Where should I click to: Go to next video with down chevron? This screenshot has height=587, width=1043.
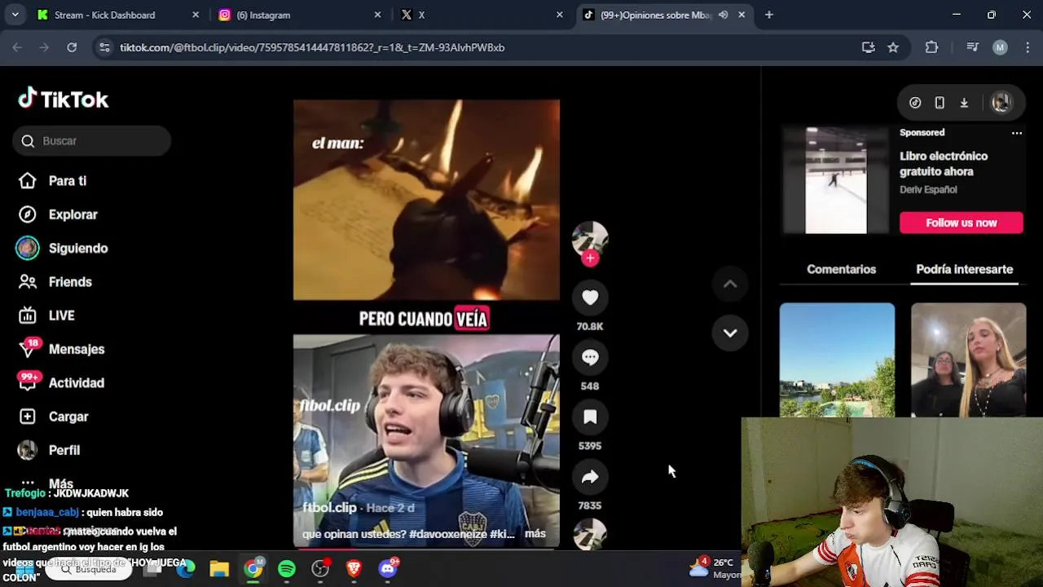(730, 333)
